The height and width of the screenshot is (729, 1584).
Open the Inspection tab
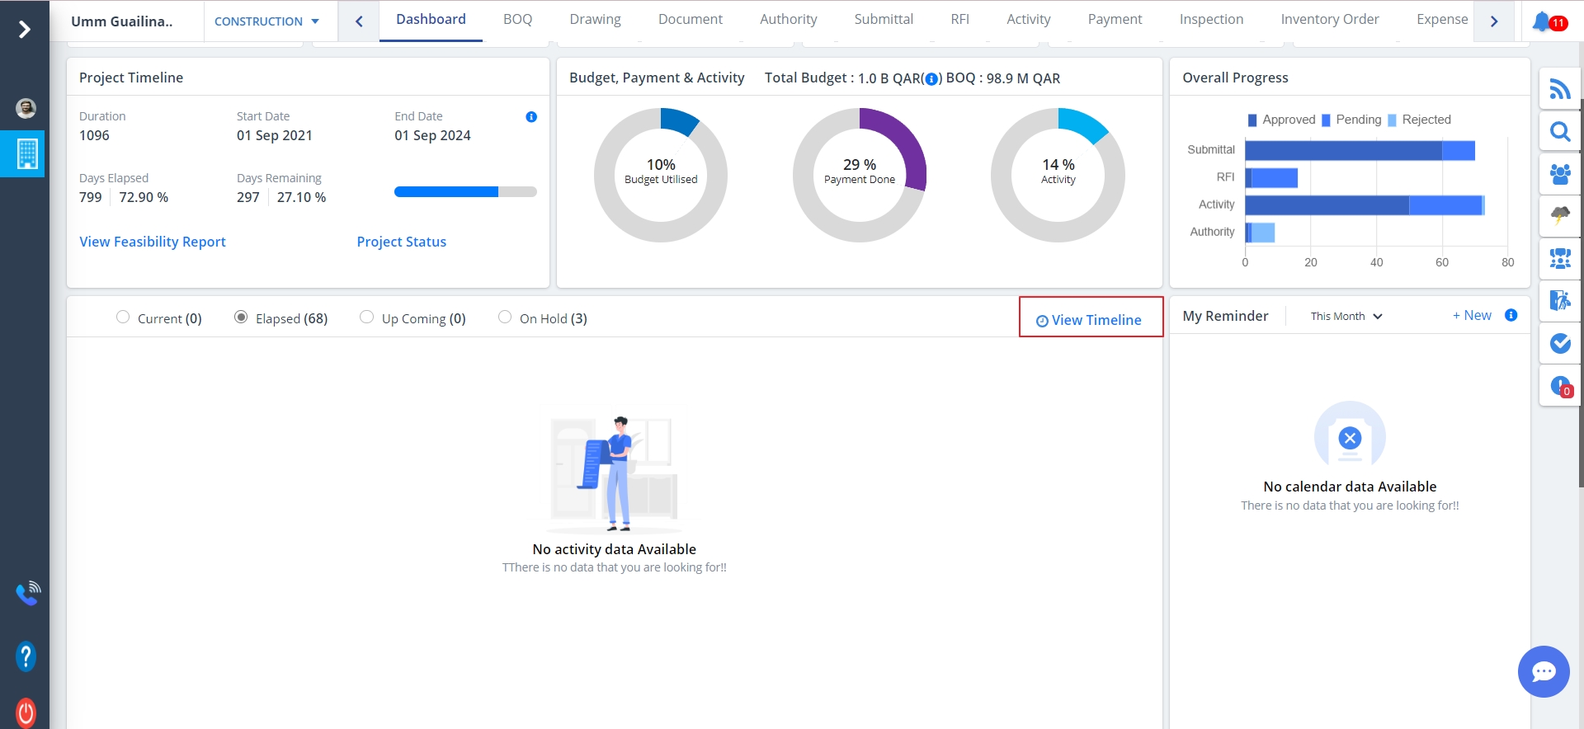[x=1210, y=20]
